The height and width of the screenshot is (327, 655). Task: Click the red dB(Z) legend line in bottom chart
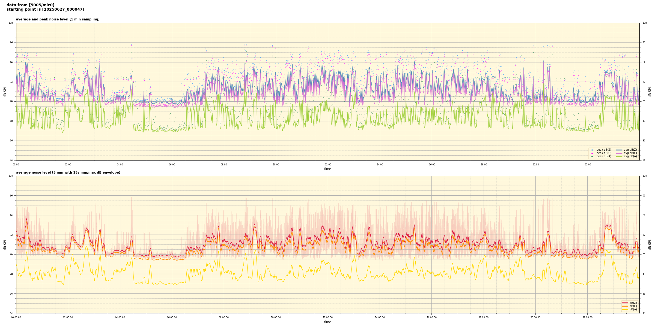point(625,303)
